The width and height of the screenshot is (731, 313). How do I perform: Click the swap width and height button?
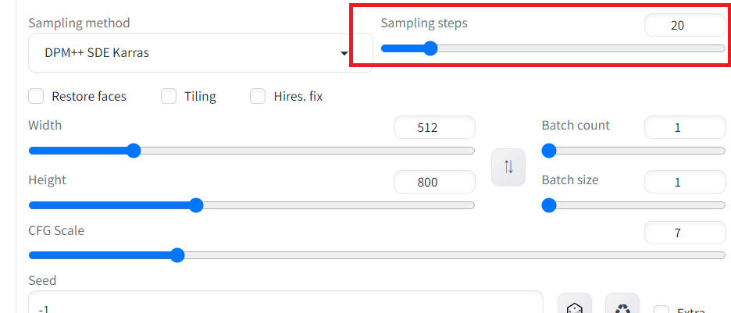(x=508, y=167)
